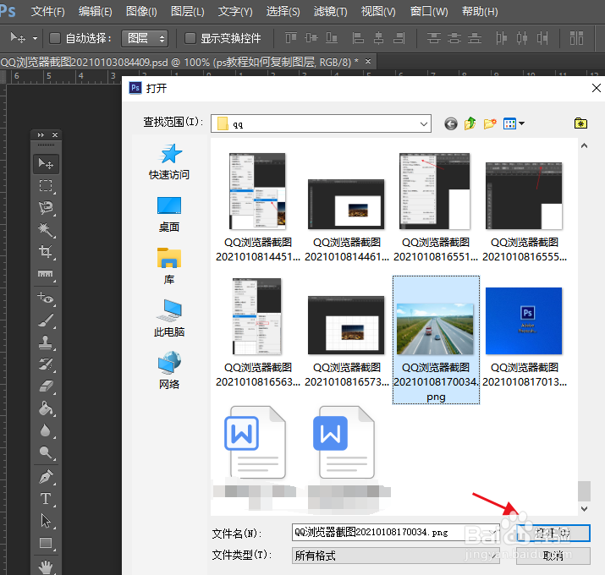Open the 视图(V) menu
The image size is (605, 575).
[x=378, y=12]
